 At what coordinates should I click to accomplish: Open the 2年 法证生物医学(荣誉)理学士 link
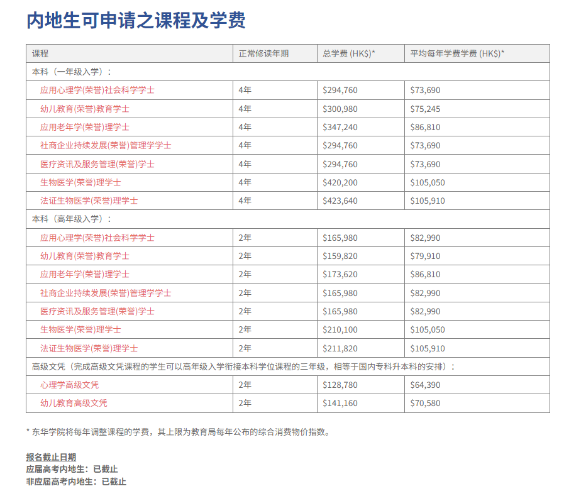click(89, 348)
